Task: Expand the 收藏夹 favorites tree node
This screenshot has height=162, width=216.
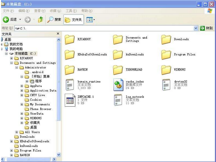Action: tap(22, 123)
